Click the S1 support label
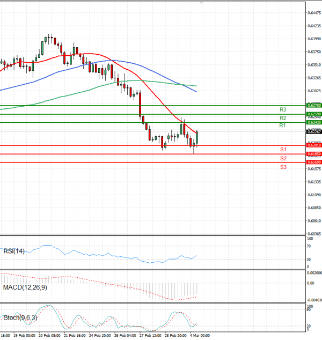 click(282, 149)
